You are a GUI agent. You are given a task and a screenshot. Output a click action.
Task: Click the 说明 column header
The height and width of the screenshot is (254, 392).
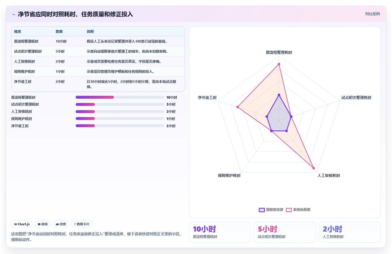[90, 31]
